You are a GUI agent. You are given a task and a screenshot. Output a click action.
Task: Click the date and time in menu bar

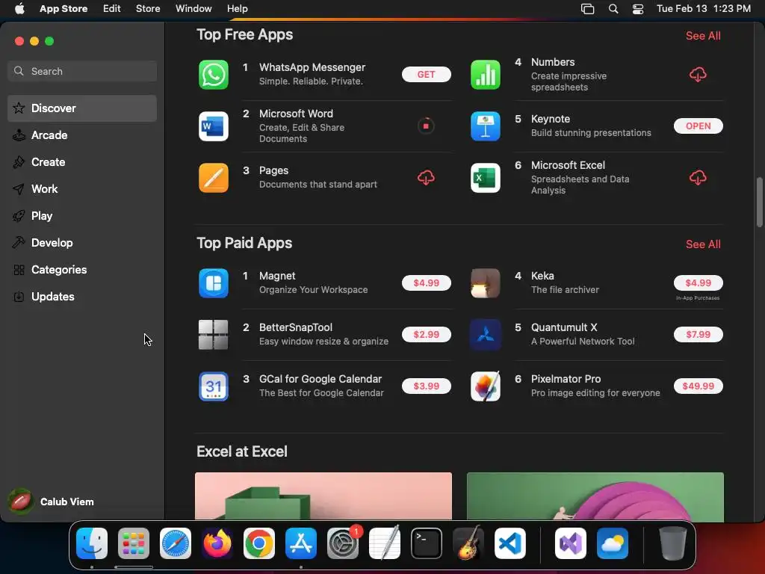tap(704, 9)
